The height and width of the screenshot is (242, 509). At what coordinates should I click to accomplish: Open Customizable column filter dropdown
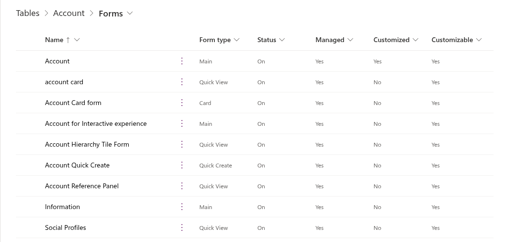point(479,40)
